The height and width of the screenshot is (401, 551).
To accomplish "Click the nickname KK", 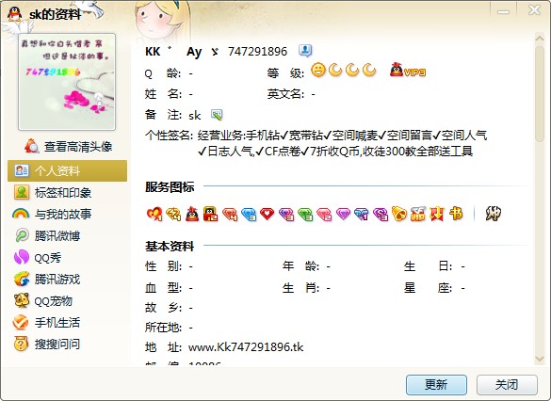I will coord(153,52).
